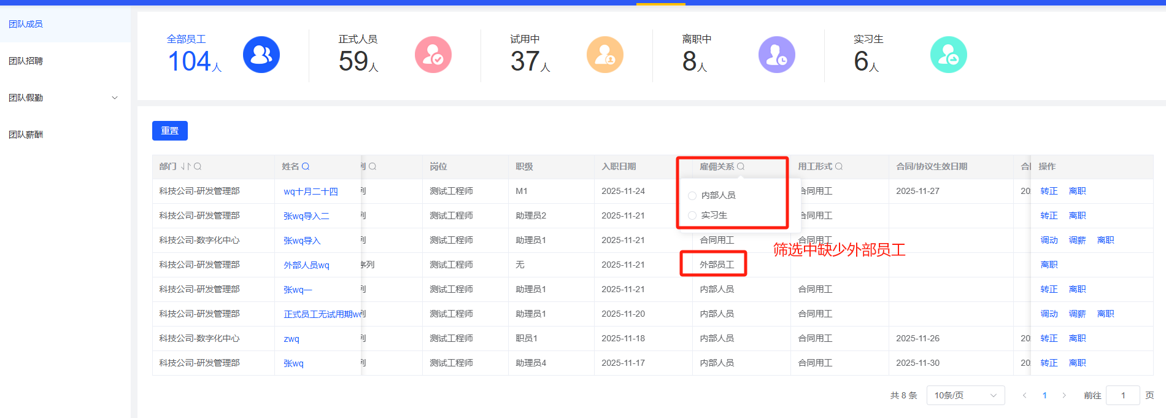The image size is (1166, 418).
Task: Open employee link 张wq
Action: point(293,363)
